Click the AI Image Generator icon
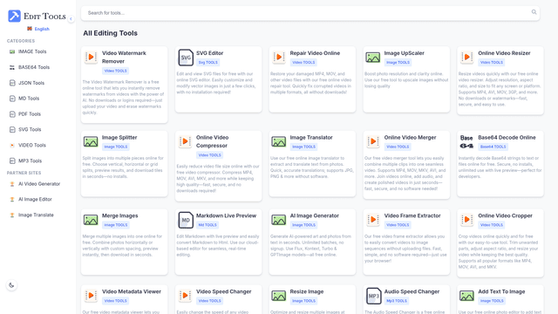 [279, 220]
